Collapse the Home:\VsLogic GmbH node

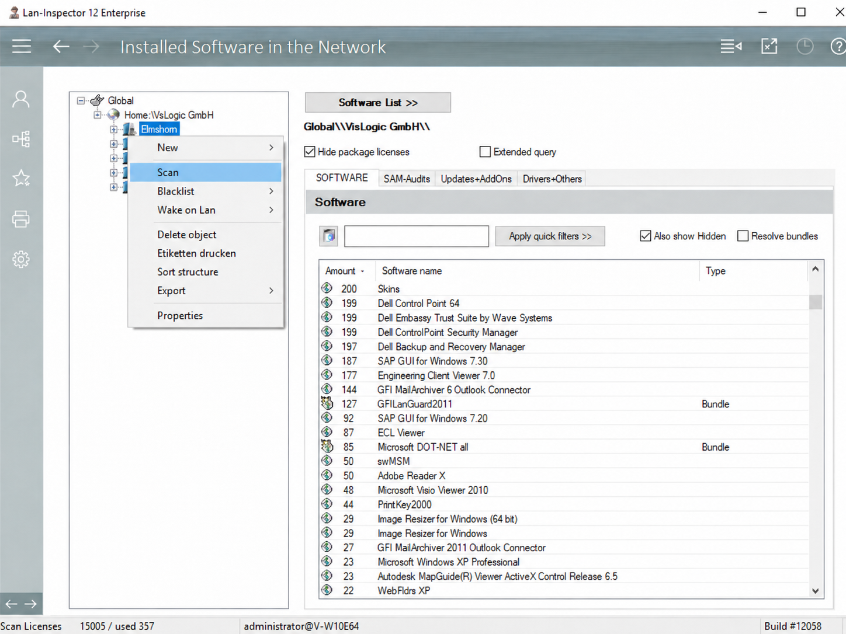pyautogui.click(x=98, y=115)
